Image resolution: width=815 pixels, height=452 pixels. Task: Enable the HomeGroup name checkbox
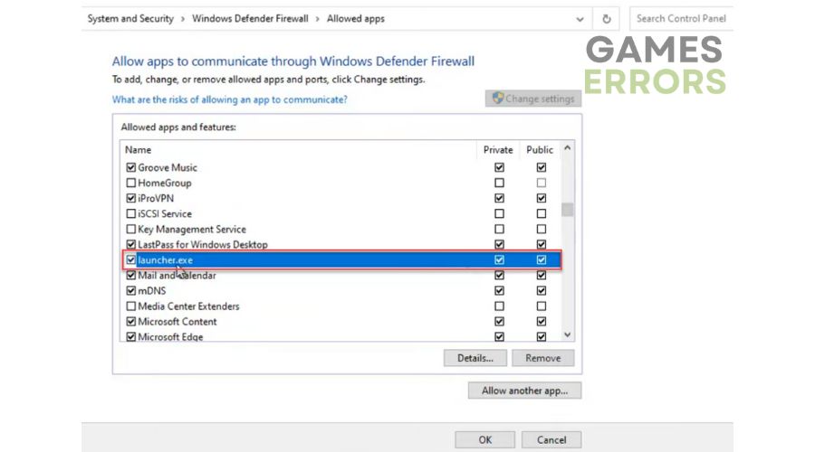(131, 183)
